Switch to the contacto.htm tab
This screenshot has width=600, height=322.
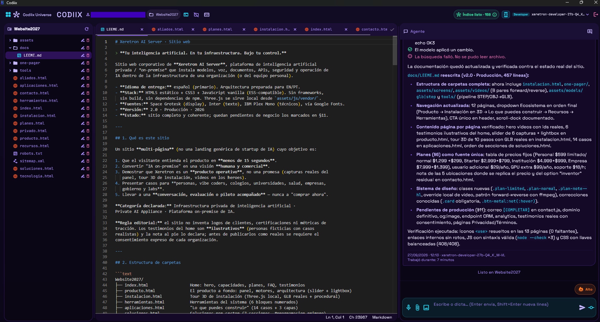click(374, 29)
